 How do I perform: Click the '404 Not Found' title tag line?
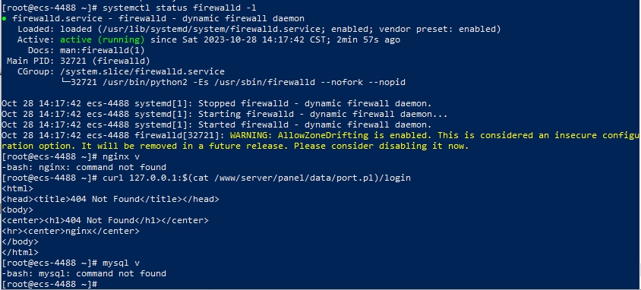pos(110,200)
